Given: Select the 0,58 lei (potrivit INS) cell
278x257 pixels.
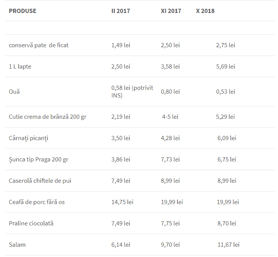Looking at the screenshot, I should pos(132,91).
